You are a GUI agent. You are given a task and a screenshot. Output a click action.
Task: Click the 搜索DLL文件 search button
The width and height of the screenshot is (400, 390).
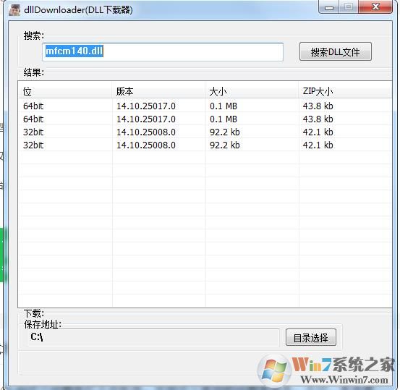[335, 52]
